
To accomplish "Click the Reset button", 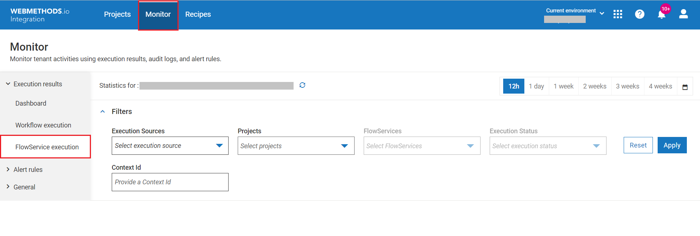I will coord(638,145).
